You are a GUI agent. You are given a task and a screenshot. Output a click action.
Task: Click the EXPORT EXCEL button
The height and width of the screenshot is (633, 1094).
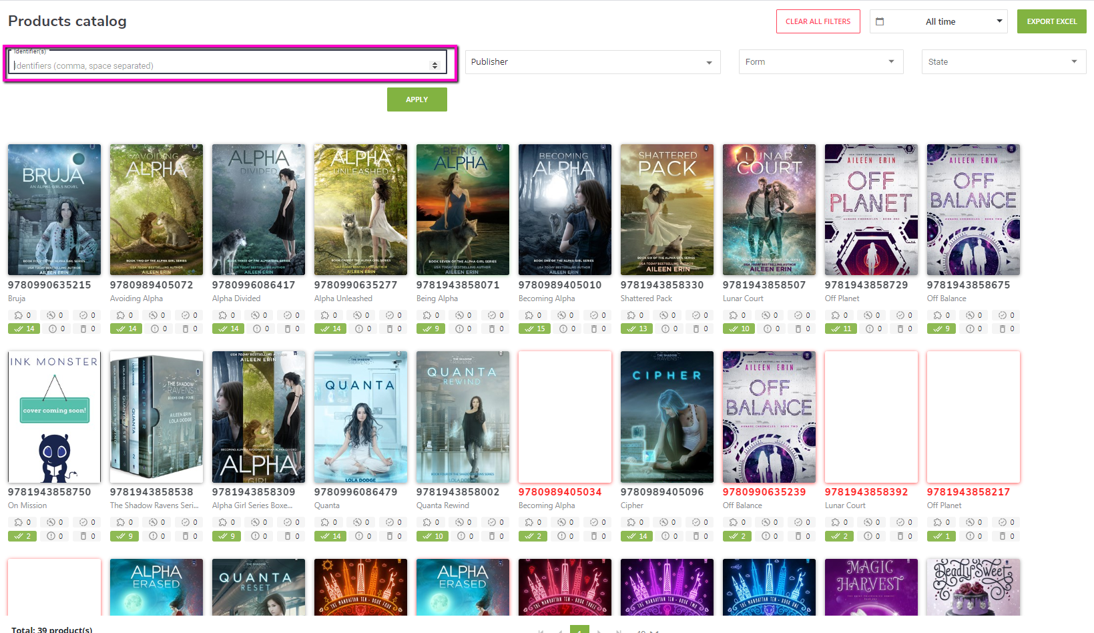point(1052,21)
